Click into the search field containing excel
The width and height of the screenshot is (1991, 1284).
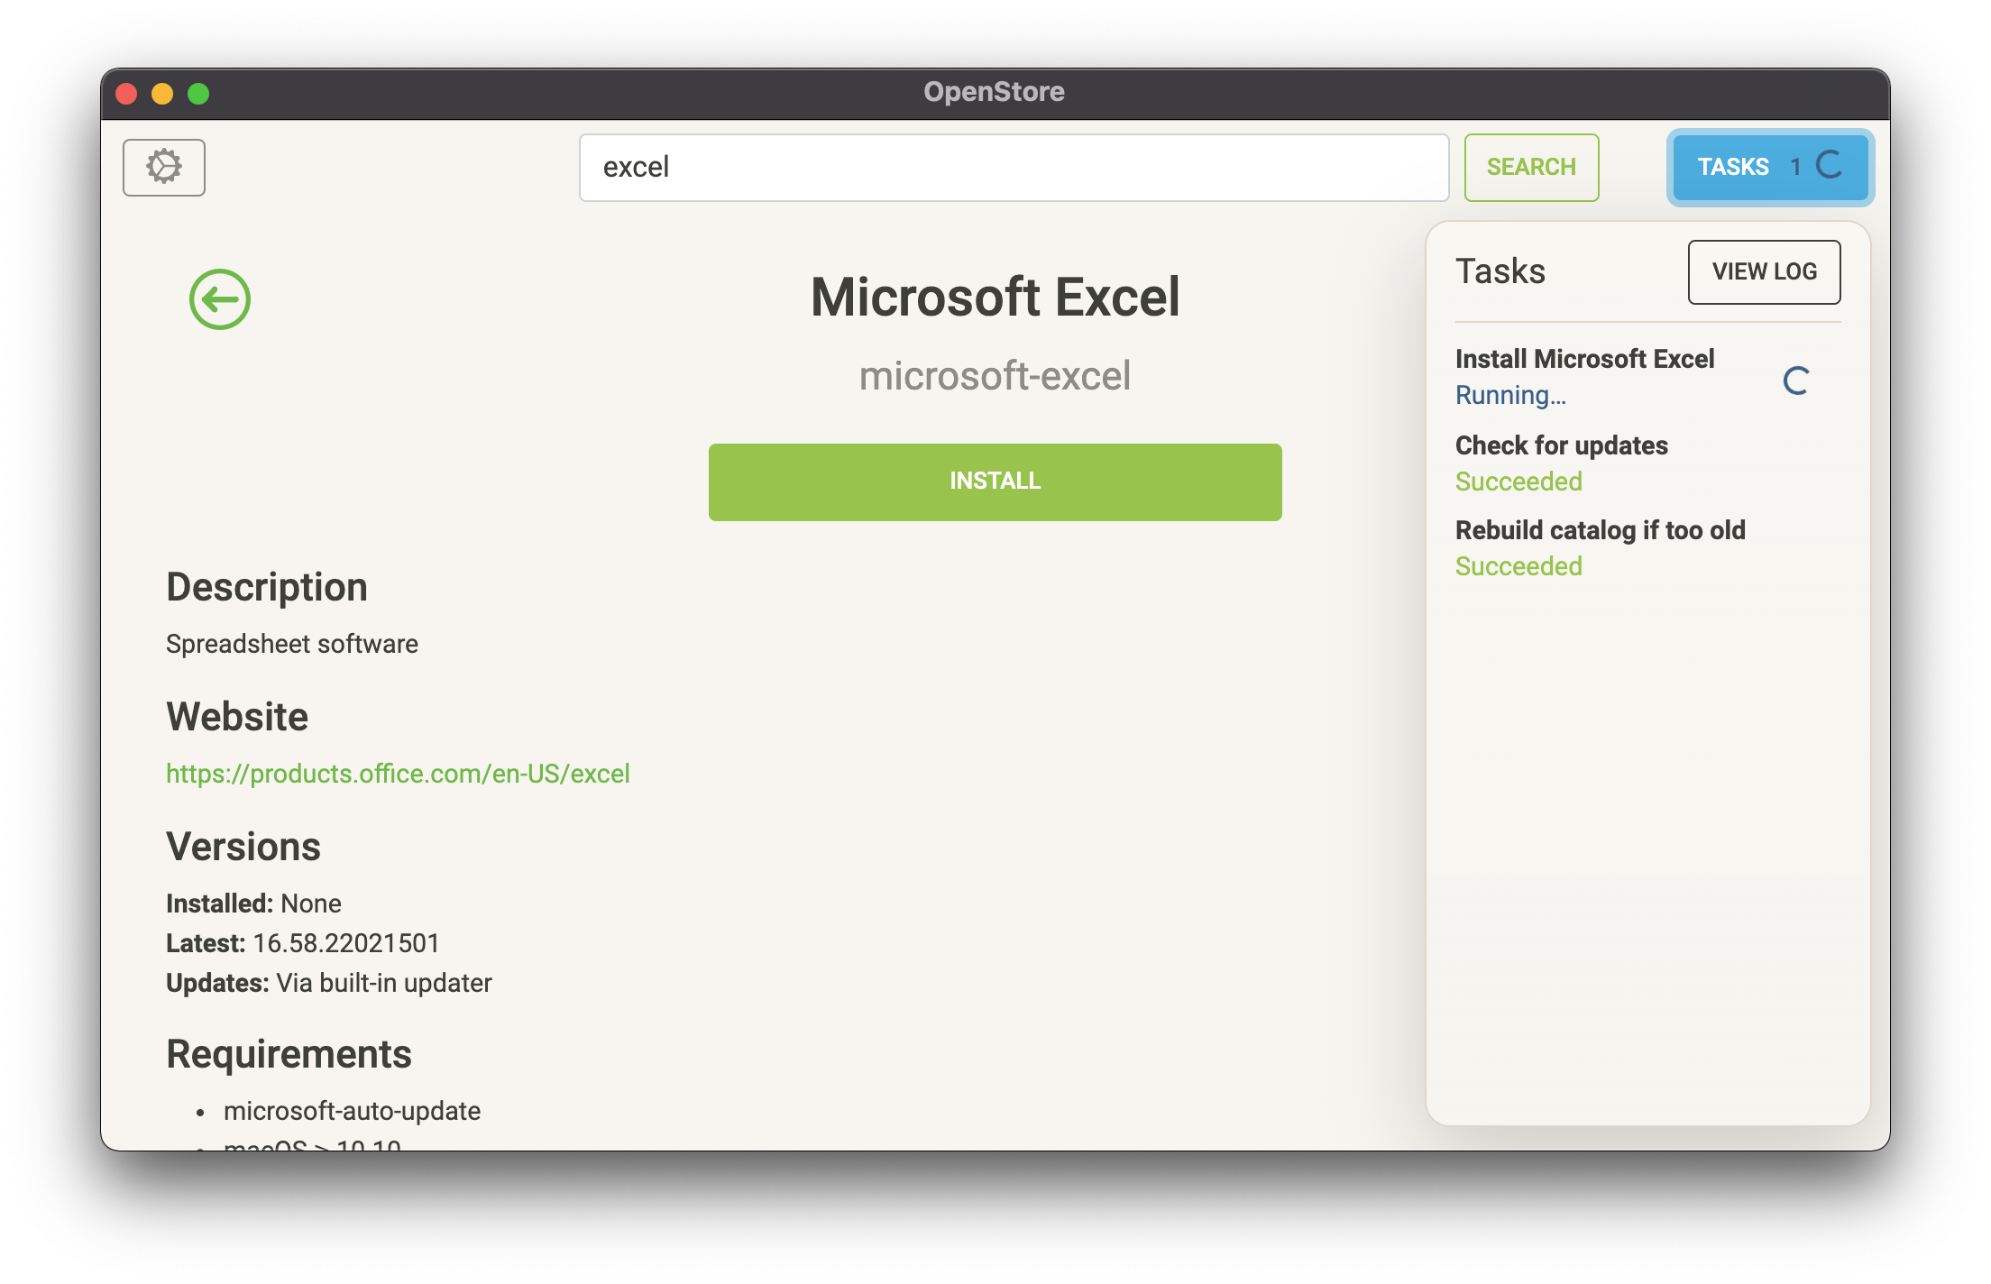click(1014, 168)
